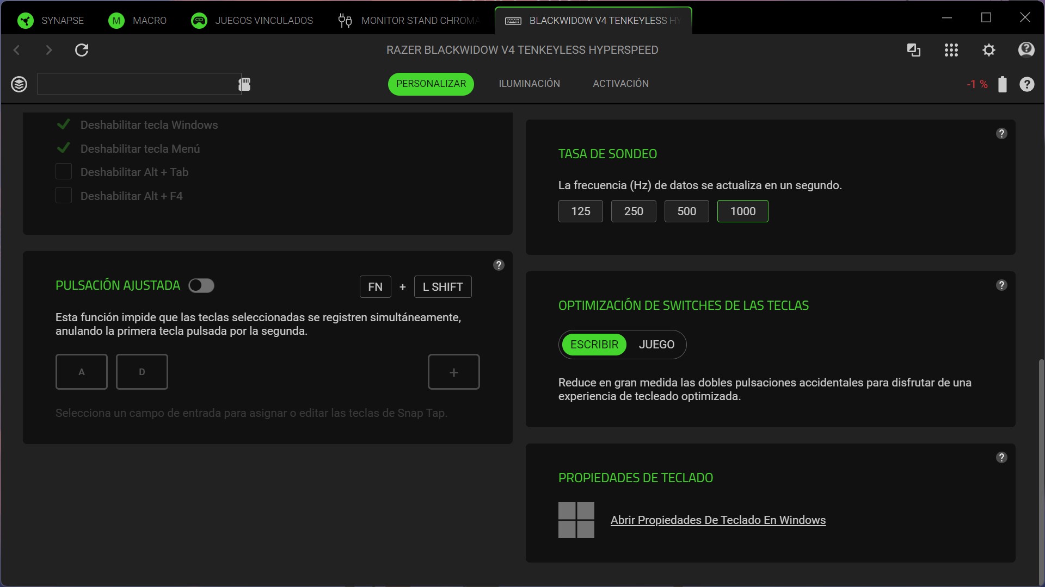Image resolution: width=1045 pixels, height=587 pixels.
Task: Open the Activación tab
Action: [621, 84]
